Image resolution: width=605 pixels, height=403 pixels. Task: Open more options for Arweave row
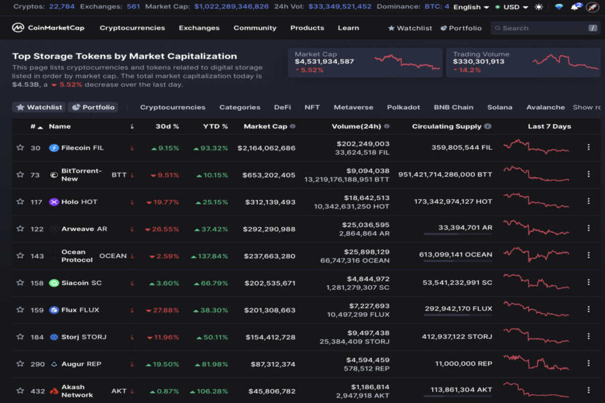(588, 228)
